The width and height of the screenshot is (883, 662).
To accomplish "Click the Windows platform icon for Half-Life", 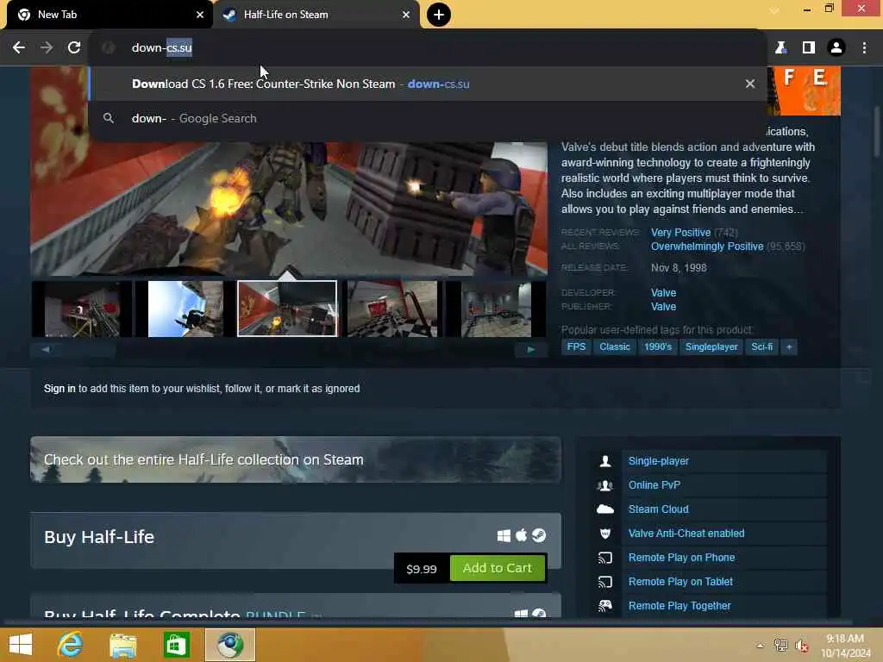I will pyautogui.click(x=504, y=536).
